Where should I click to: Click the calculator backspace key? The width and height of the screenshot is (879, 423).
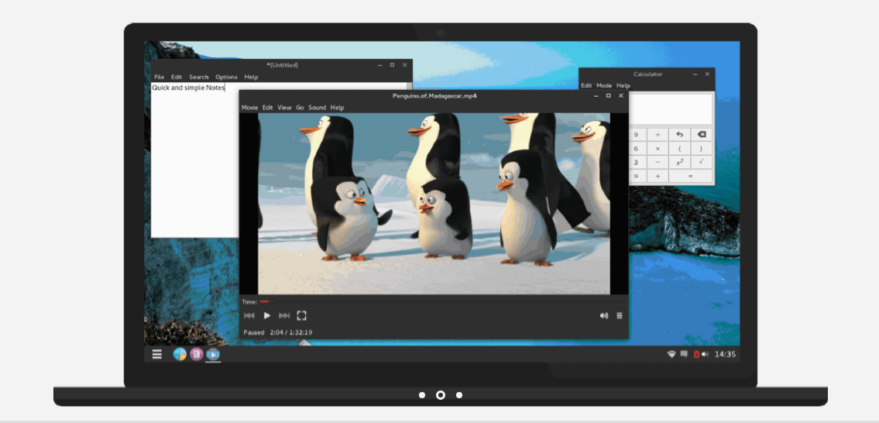coord(702,135)
